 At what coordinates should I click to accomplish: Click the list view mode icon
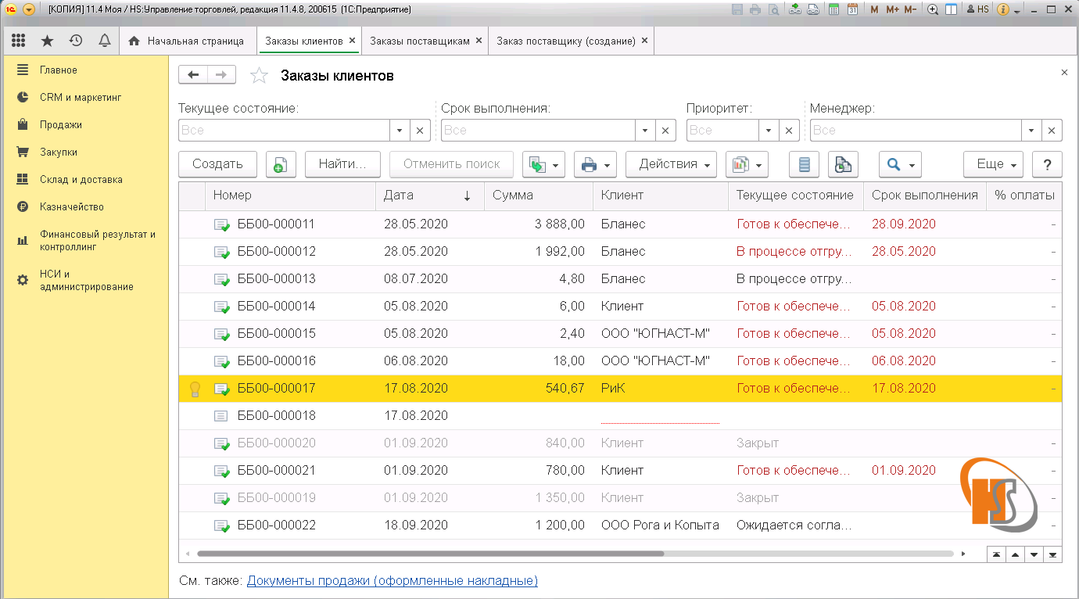coord(804,164)
